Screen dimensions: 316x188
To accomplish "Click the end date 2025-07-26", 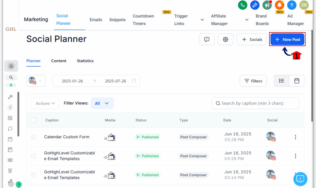I will click(115, 81).
